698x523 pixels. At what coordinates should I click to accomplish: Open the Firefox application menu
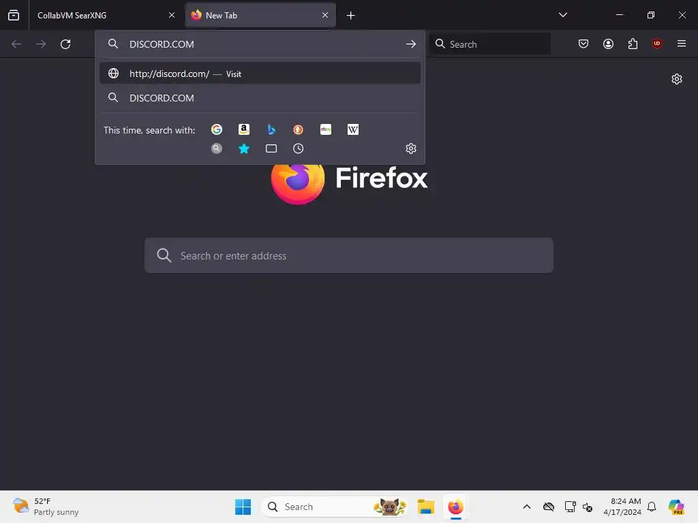pos(682,44)
